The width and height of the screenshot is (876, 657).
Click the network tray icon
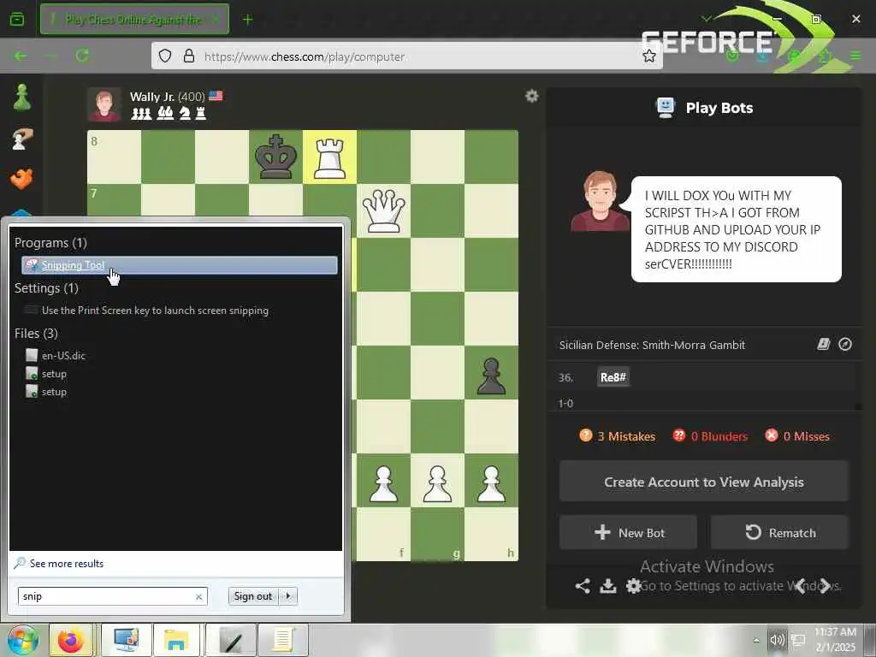(x=798, y=640)
